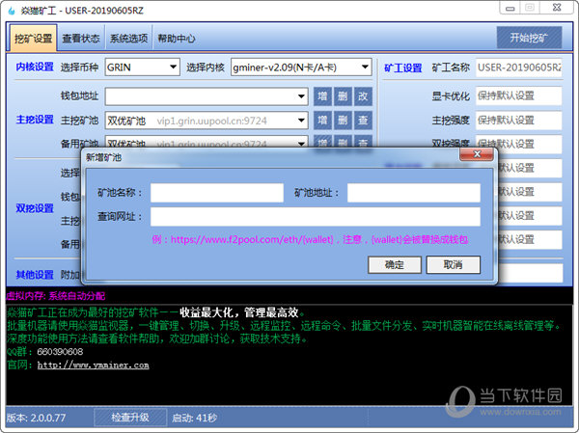
Task: Click the app logo icon in title bar
Action: tap(11, 11)
